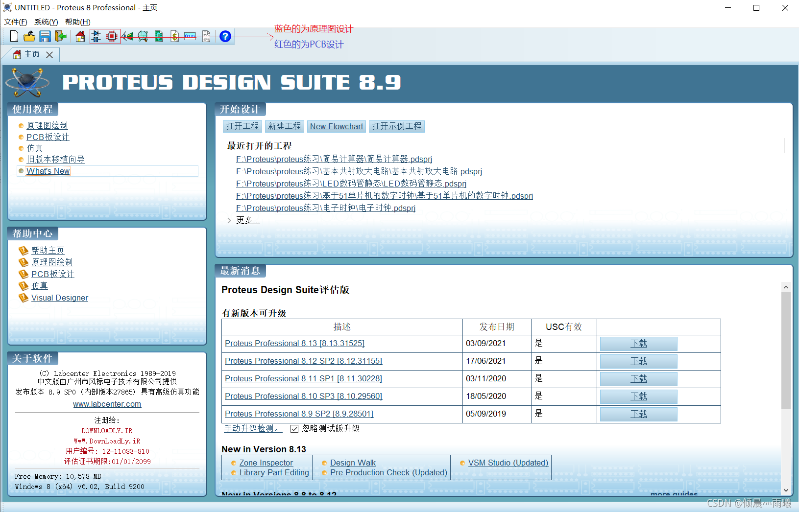Click the 打开示例工程 button
Image resolution: width=799 pixels, height=512 pixels.
(x=397, y=126)
